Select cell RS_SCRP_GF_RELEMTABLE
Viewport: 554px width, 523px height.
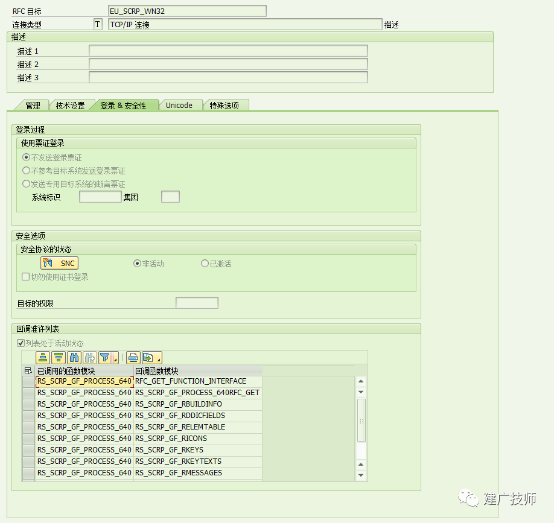[x=198, y=427]
